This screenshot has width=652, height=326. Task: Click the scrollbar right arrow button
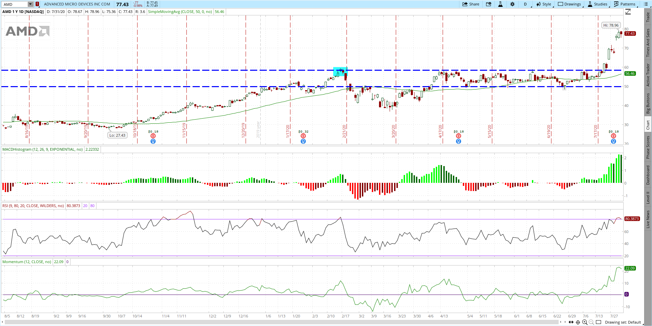tap(565, 322)
